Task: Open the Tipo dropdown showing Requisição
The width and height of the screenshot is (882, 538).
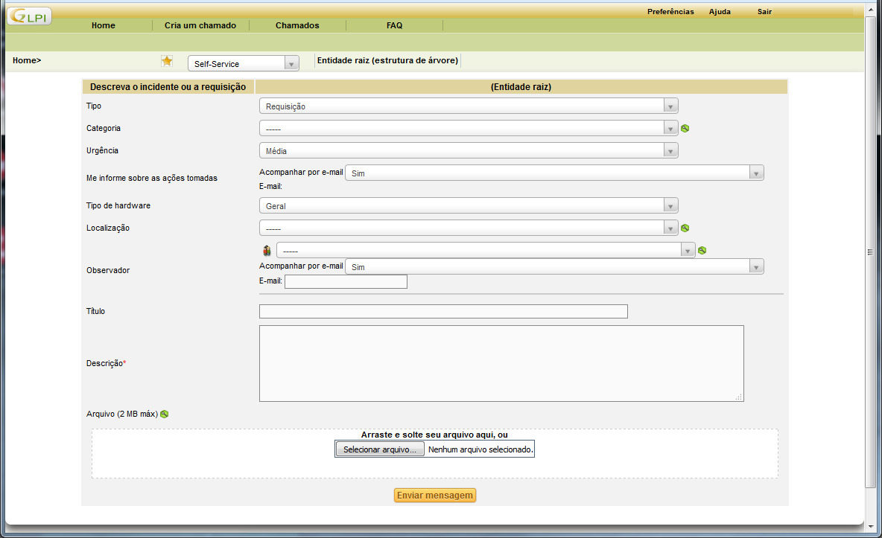Action: 468,106
